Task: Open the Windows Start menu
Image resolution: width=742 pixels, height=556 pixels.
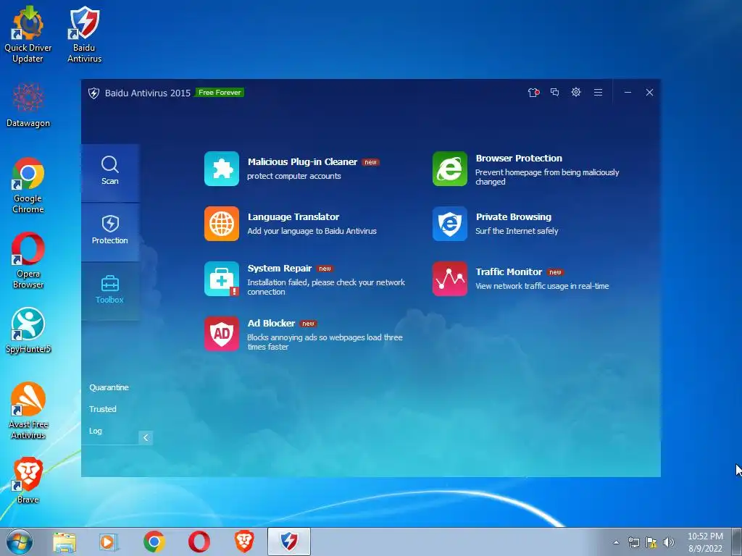Action: click(x=20, y=542)
